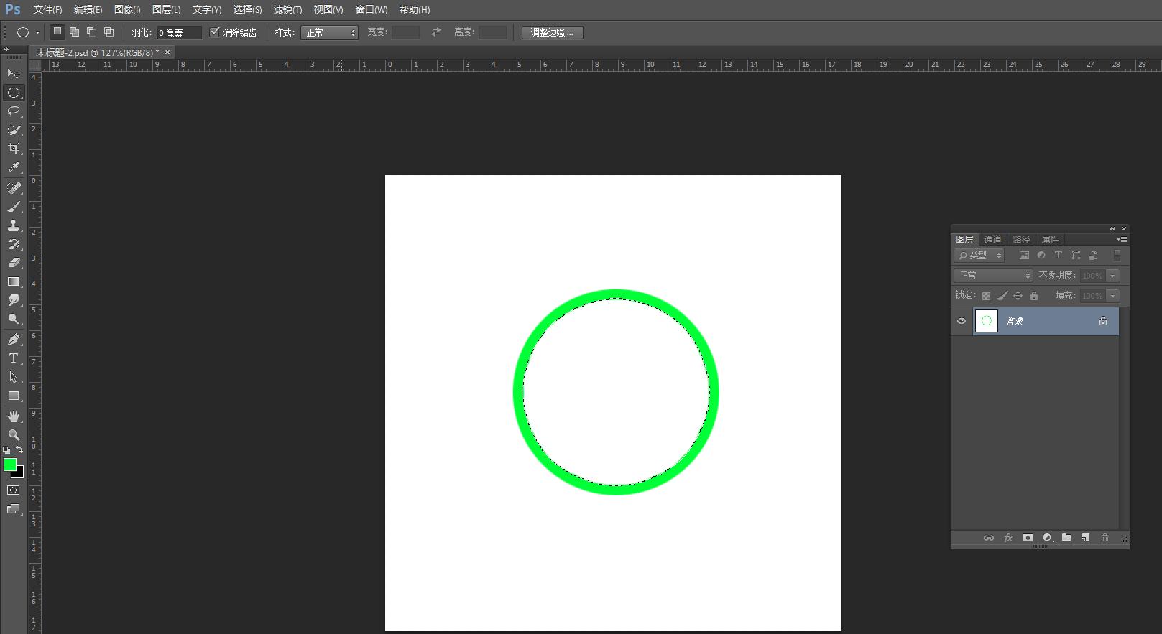
Task: Create a new group folder button
Action: click(x=1066, y=538)
